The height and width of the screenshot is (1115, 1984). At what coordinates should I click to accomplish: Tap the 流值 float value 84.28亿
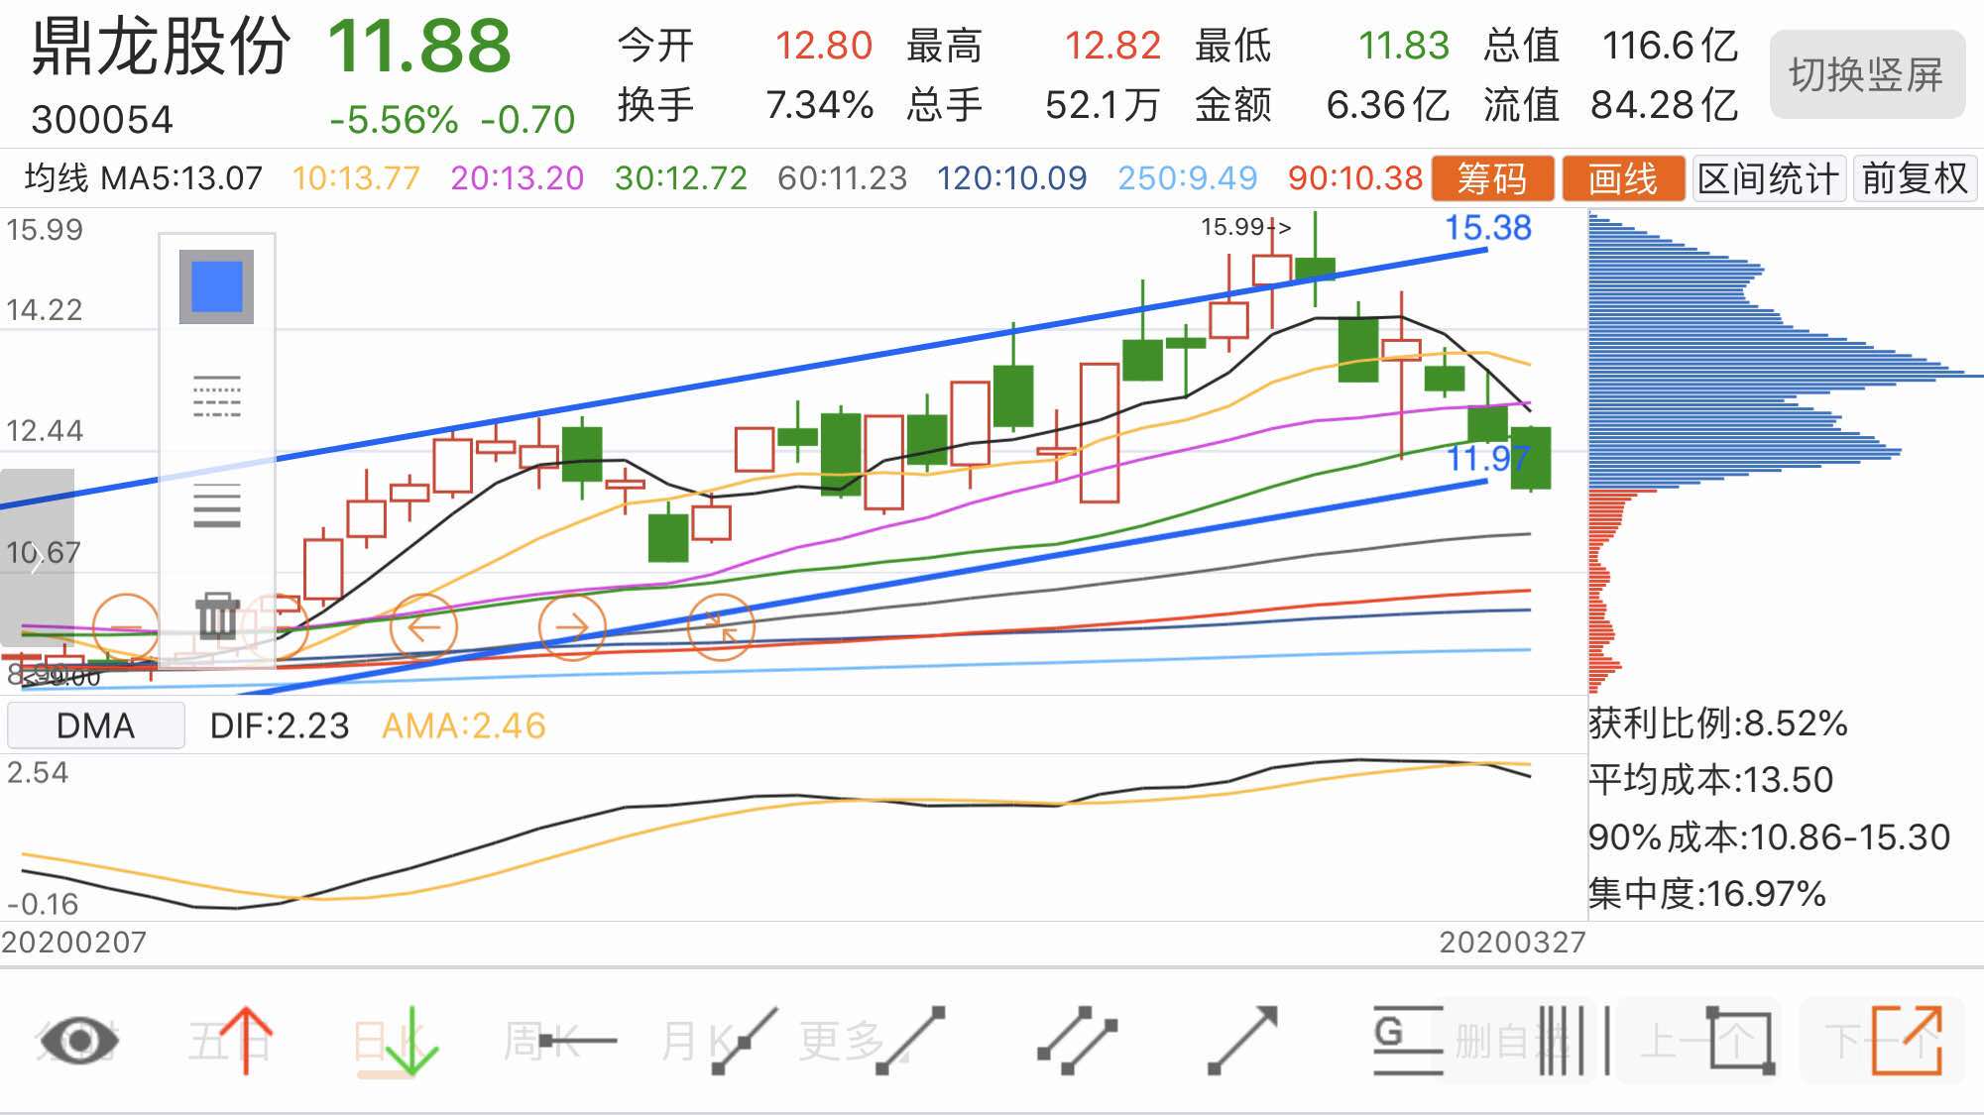pos(1665,104)
